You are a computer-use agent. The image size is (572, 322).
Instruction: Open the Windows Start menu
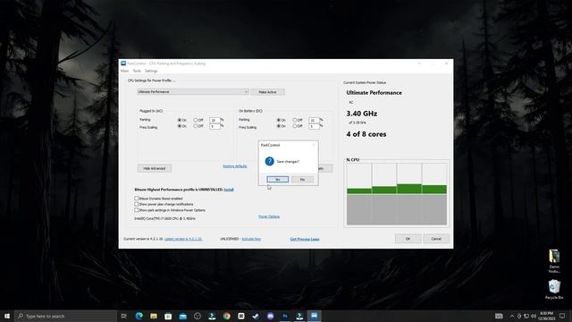(x=7, y=316)
